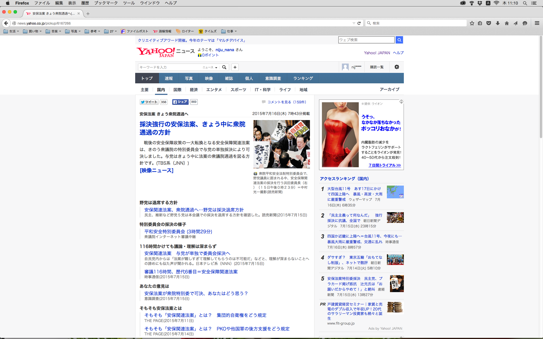Screen dimensions: 543x339
Task: Click the plus button beside keyword search
Action: coord(235,67)
